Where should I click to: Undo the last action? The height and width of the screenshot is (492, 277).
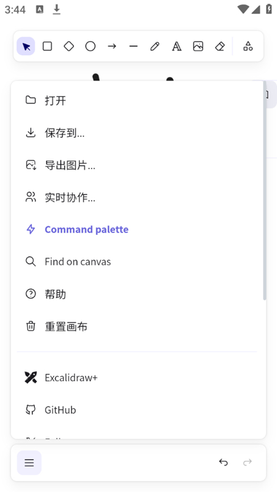[x=223, y=462]
